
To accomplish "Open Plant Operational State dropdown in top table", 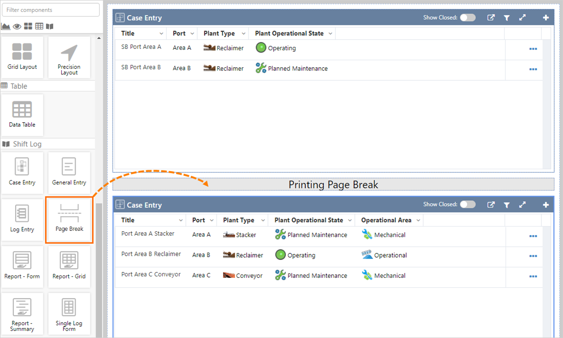I will coord(330,33).
